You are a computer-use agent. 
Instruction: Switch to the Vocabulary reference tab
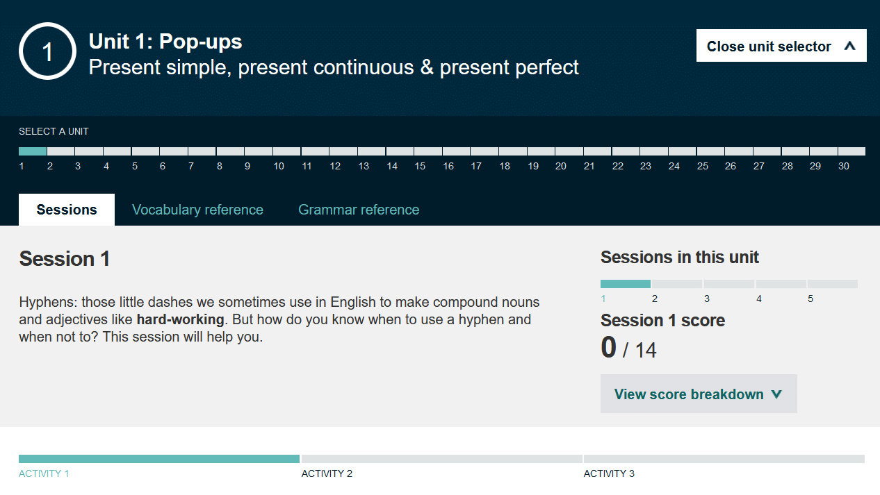(x=197, y=209)
